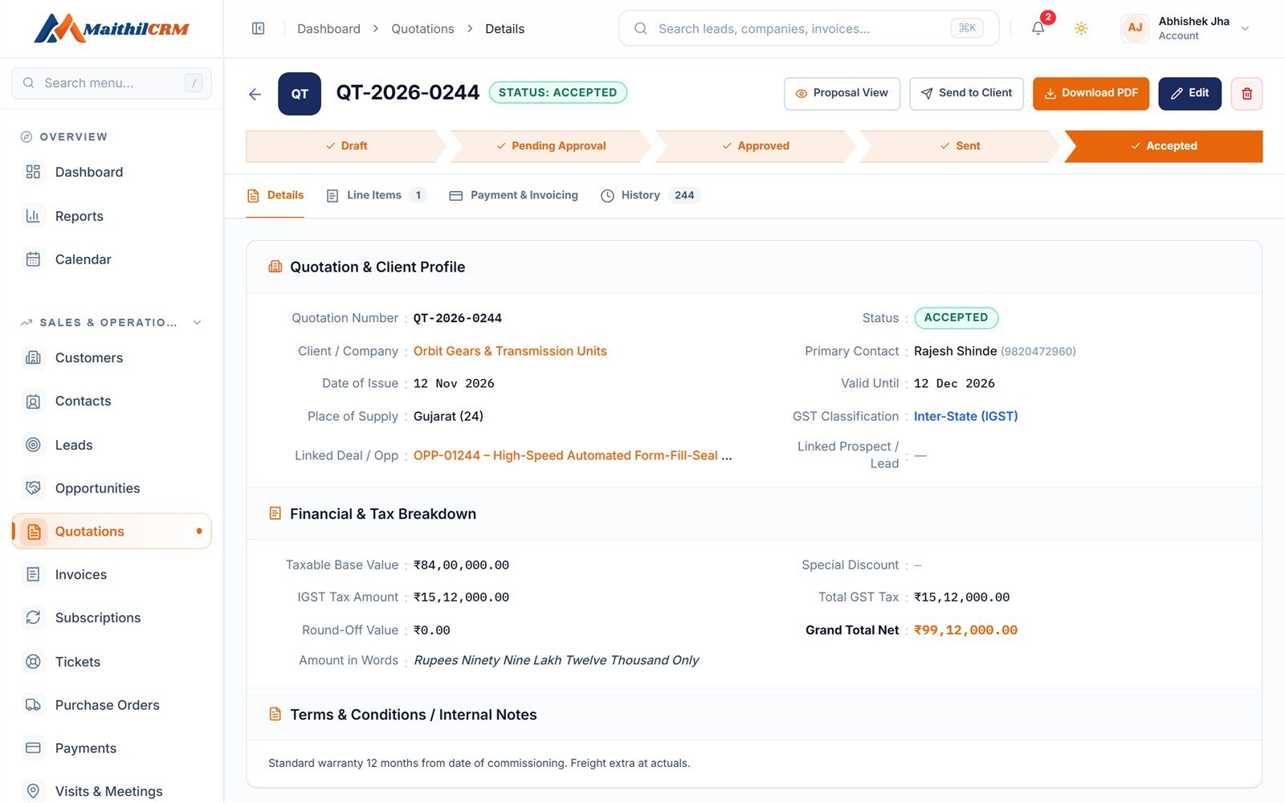Go to Calendar in sidebar
The image size is (1285, 803).
[x=112, y=259]
